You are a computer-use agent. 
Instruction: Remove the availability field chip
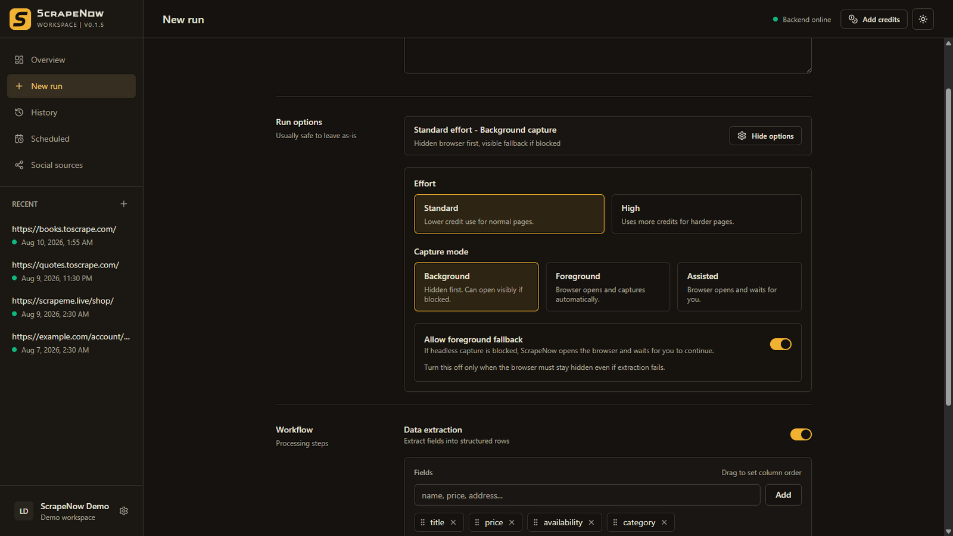[591, 522]
